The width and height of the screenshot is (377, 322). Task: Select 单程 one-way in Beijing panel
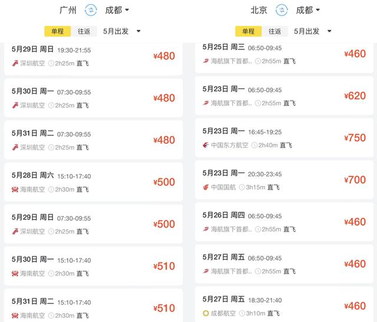tap(249, 31)
